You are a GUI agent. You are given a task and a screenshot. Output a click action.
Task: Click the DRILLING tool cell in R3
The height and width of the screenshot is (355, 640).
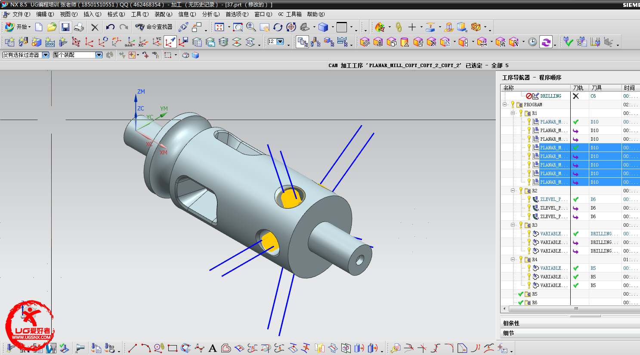coord(605,234)
